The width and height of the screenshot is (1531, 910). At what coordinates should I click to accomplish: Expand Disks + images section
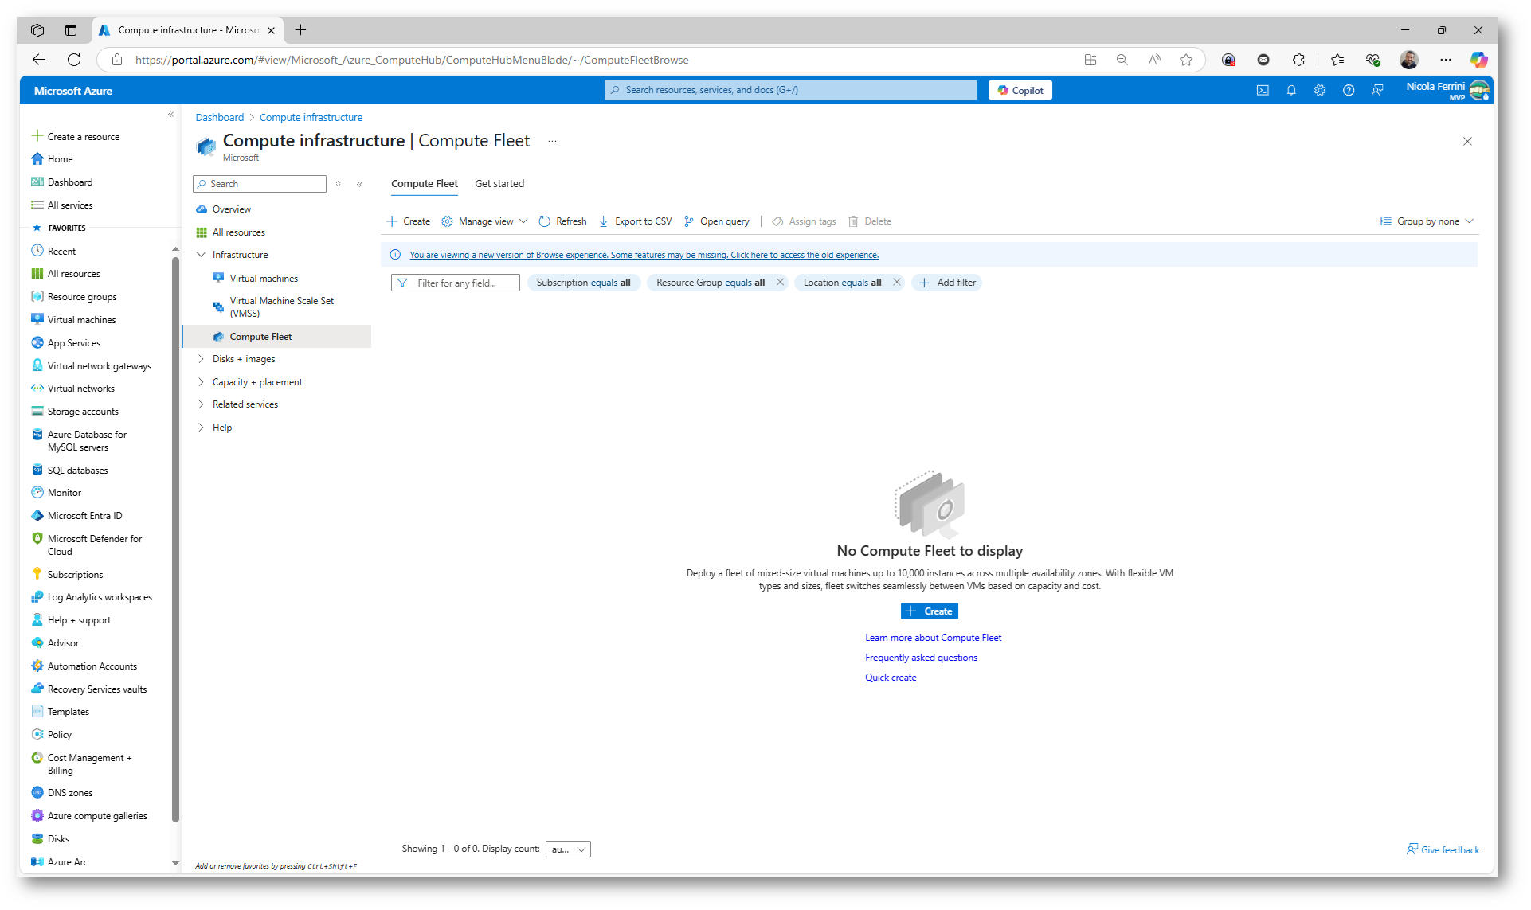(x=201, y=359)
